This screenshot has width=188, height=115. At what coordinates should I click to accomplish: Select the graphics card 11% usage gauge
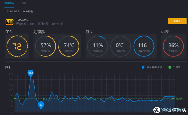click(97, 46)
